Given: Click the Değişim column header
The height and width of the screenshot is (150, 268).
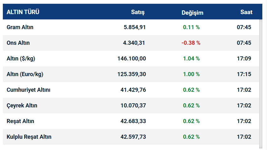Looking at the screenshot, I should (192, 13).
